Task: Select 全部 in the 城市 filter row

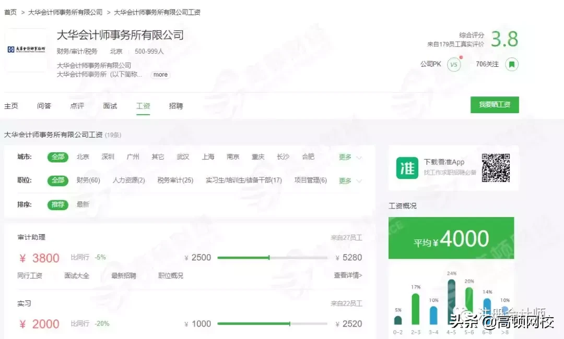Action: point(57,156)
